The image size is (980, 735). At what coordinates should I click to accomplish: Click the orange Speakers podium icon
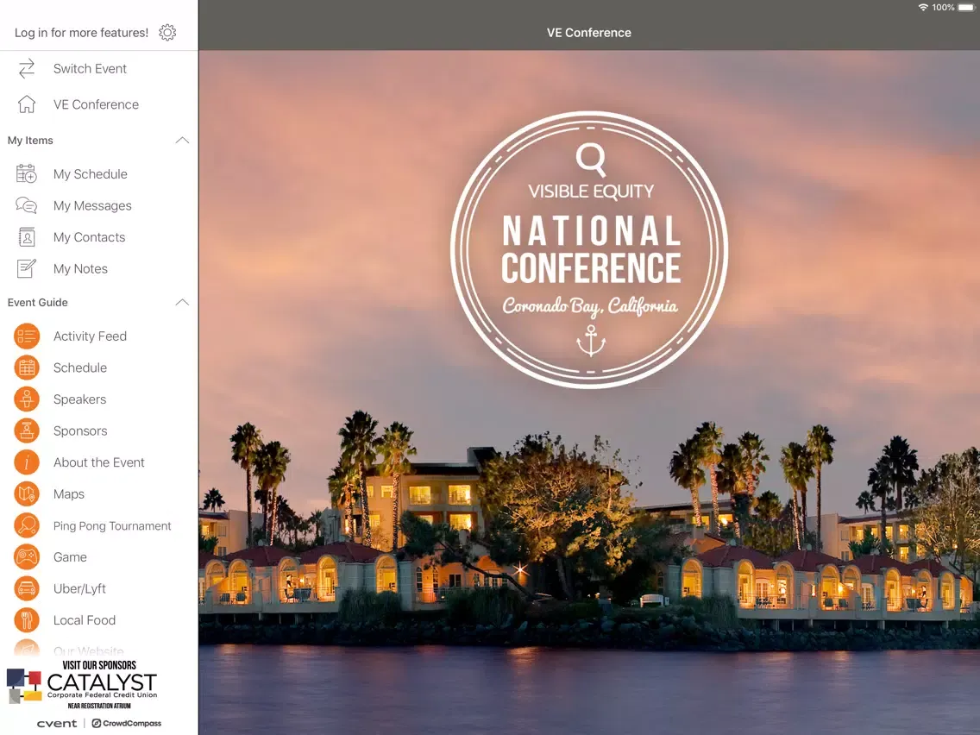pos(27,399)
